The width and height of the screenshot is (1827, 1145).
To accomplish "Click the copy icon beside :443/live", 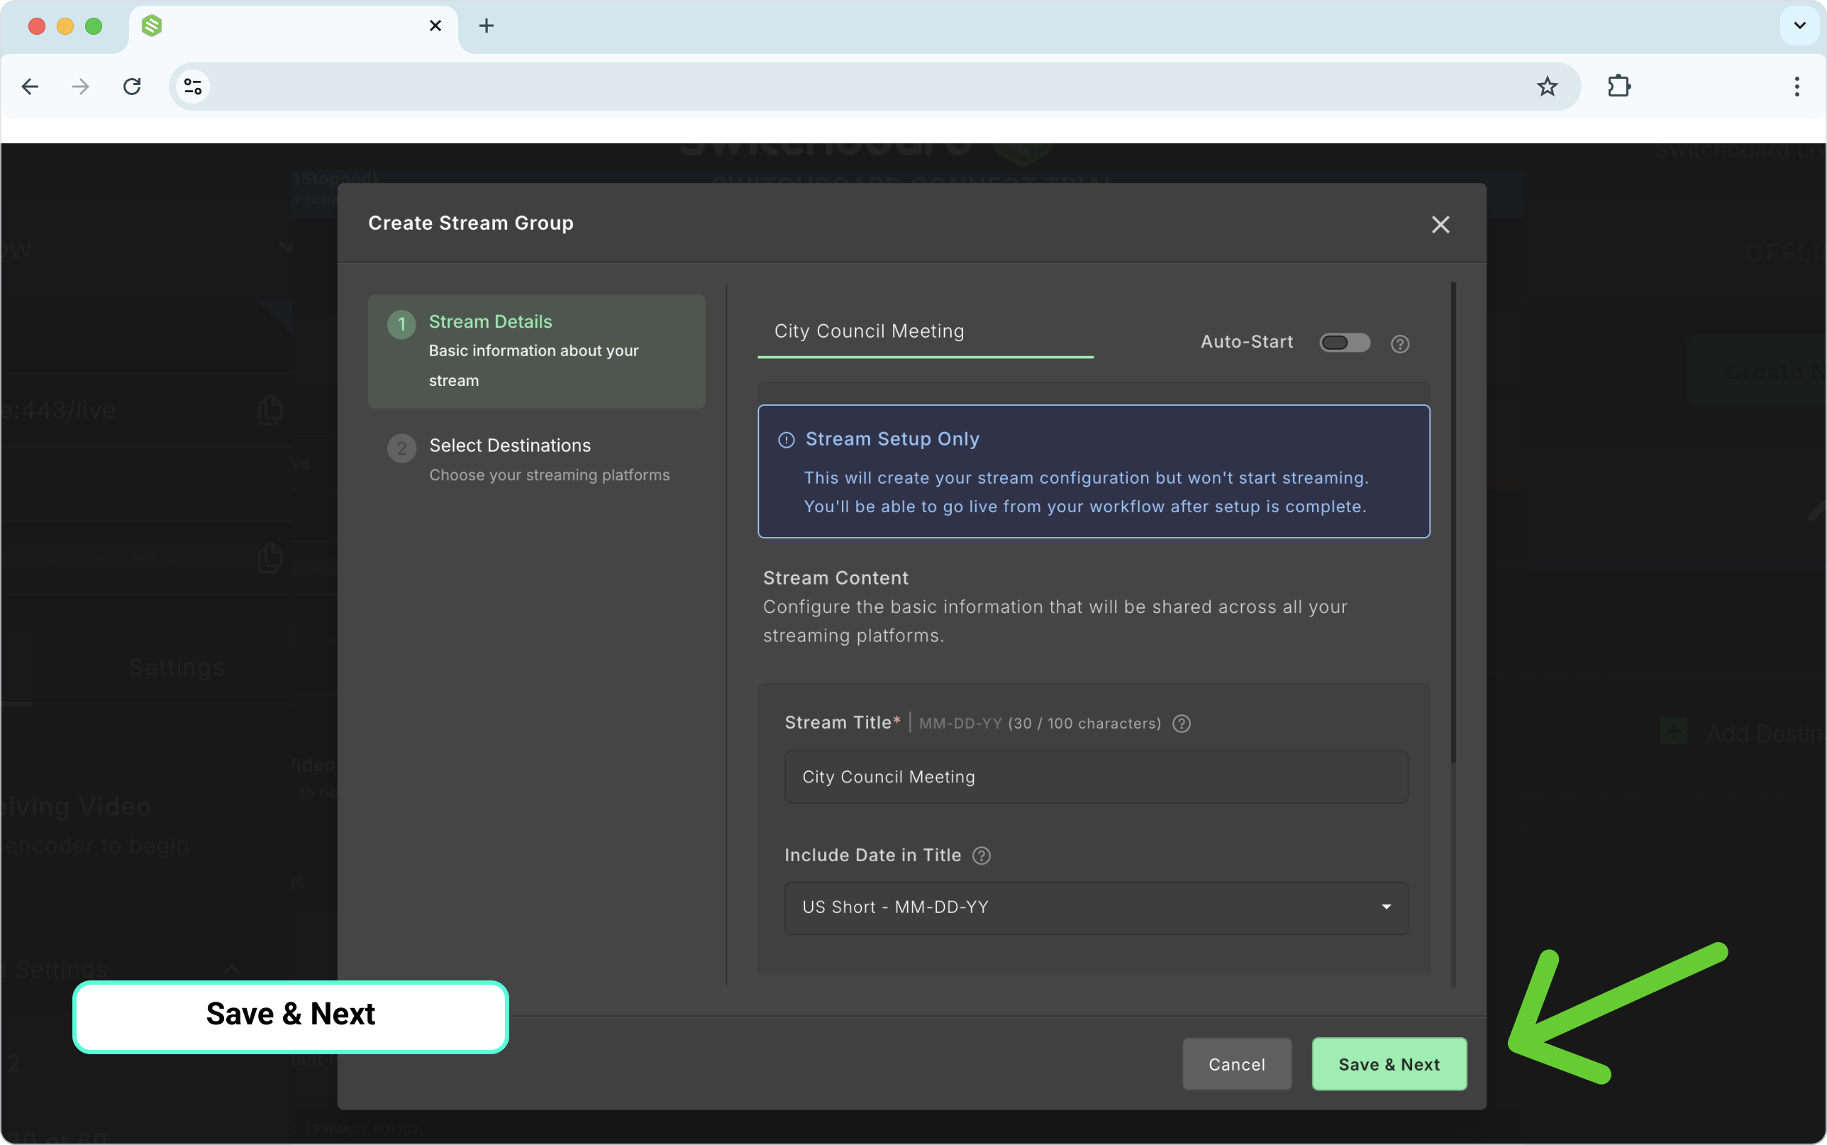I will point(270,409).
